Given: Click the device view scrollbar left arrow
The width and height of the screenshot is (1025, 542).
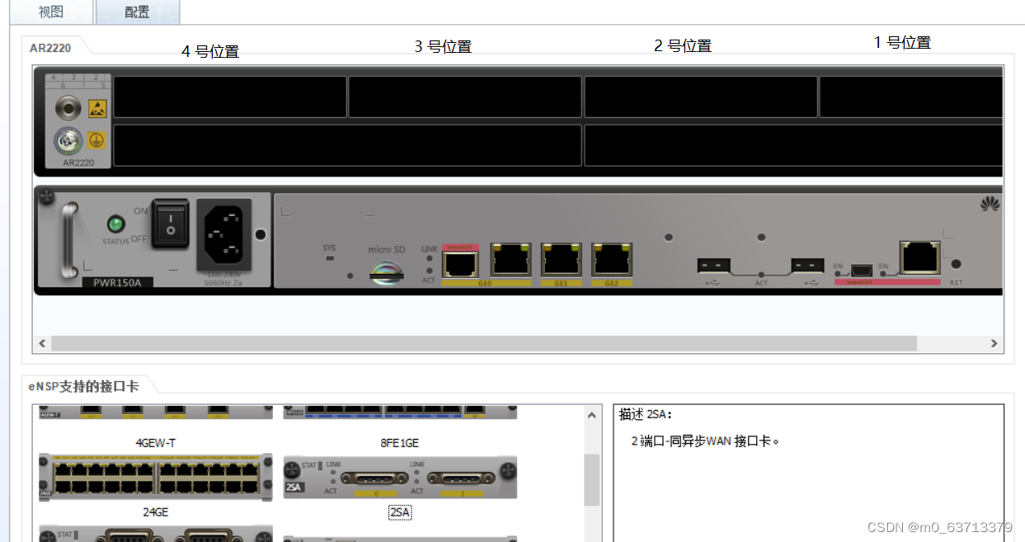Looking at the screenshot, I should click(43, 343).
